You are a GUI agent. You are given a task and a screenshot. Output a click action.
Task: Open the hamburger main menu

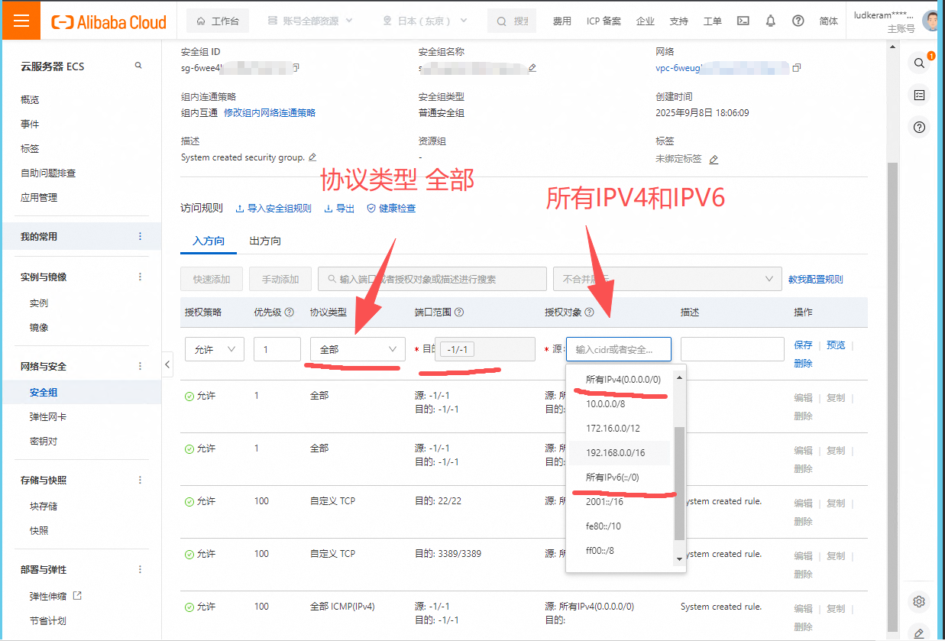(21, 21)
